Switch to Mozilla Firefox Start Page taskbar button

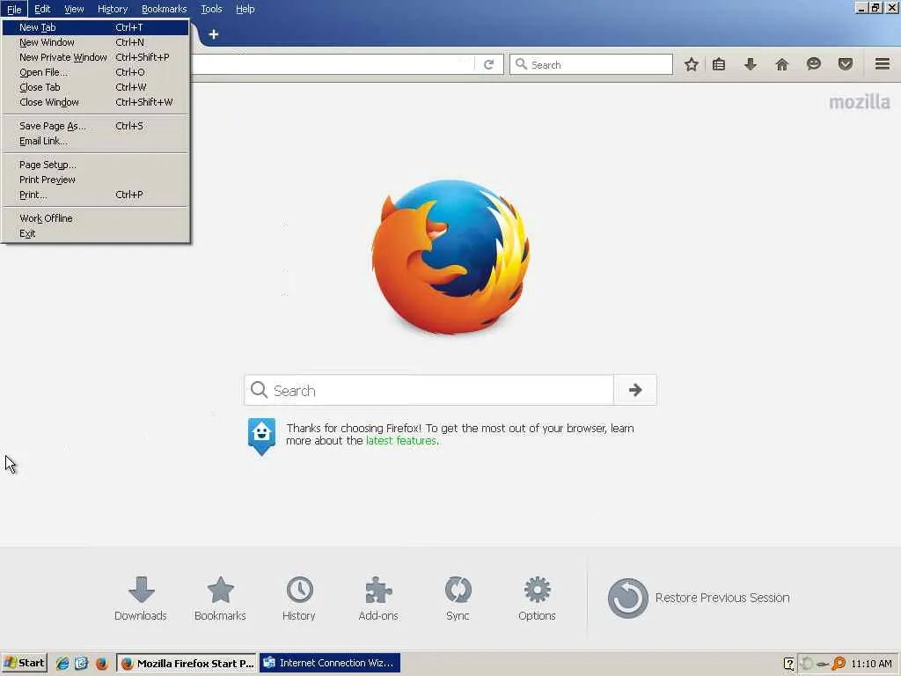tap(187, 664)
